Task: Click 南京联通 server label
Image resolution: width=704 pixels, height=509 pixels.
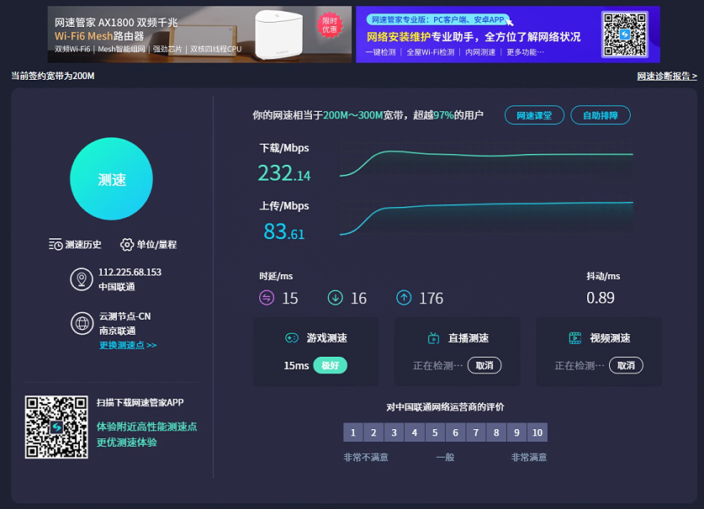Action: click(x=117, y=331)
